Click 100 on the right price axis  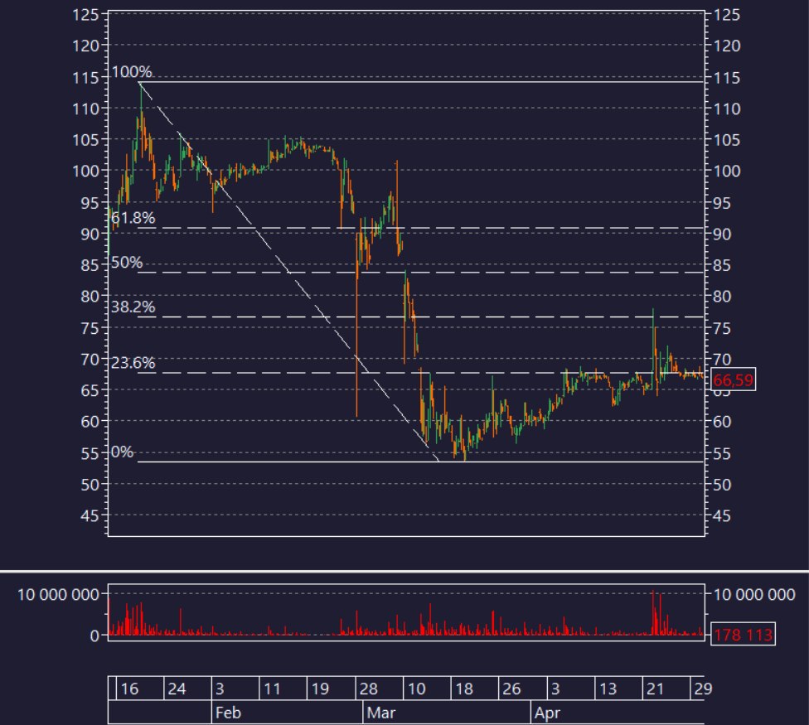click(x=727, y=171)
